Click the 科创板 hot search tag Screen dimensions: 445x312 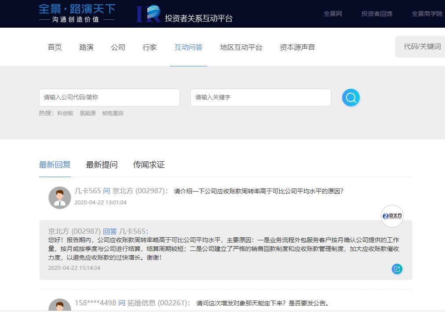(65, 113)
